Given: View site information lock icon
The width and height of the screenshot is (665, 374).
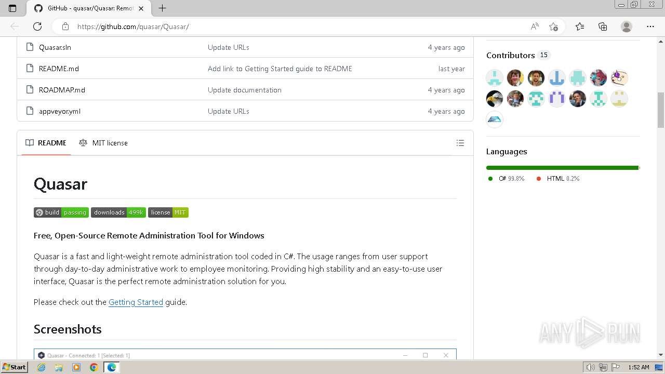Looking at the screenshot, I should tap(65, 26).
